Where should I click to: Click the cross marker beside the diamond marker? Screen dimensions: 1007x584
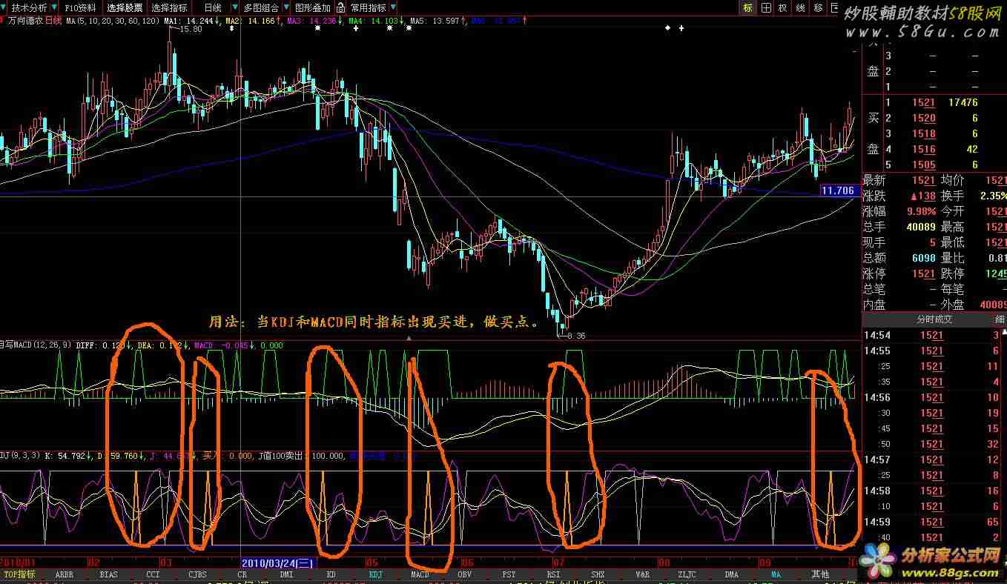click(x=681, y=28)
